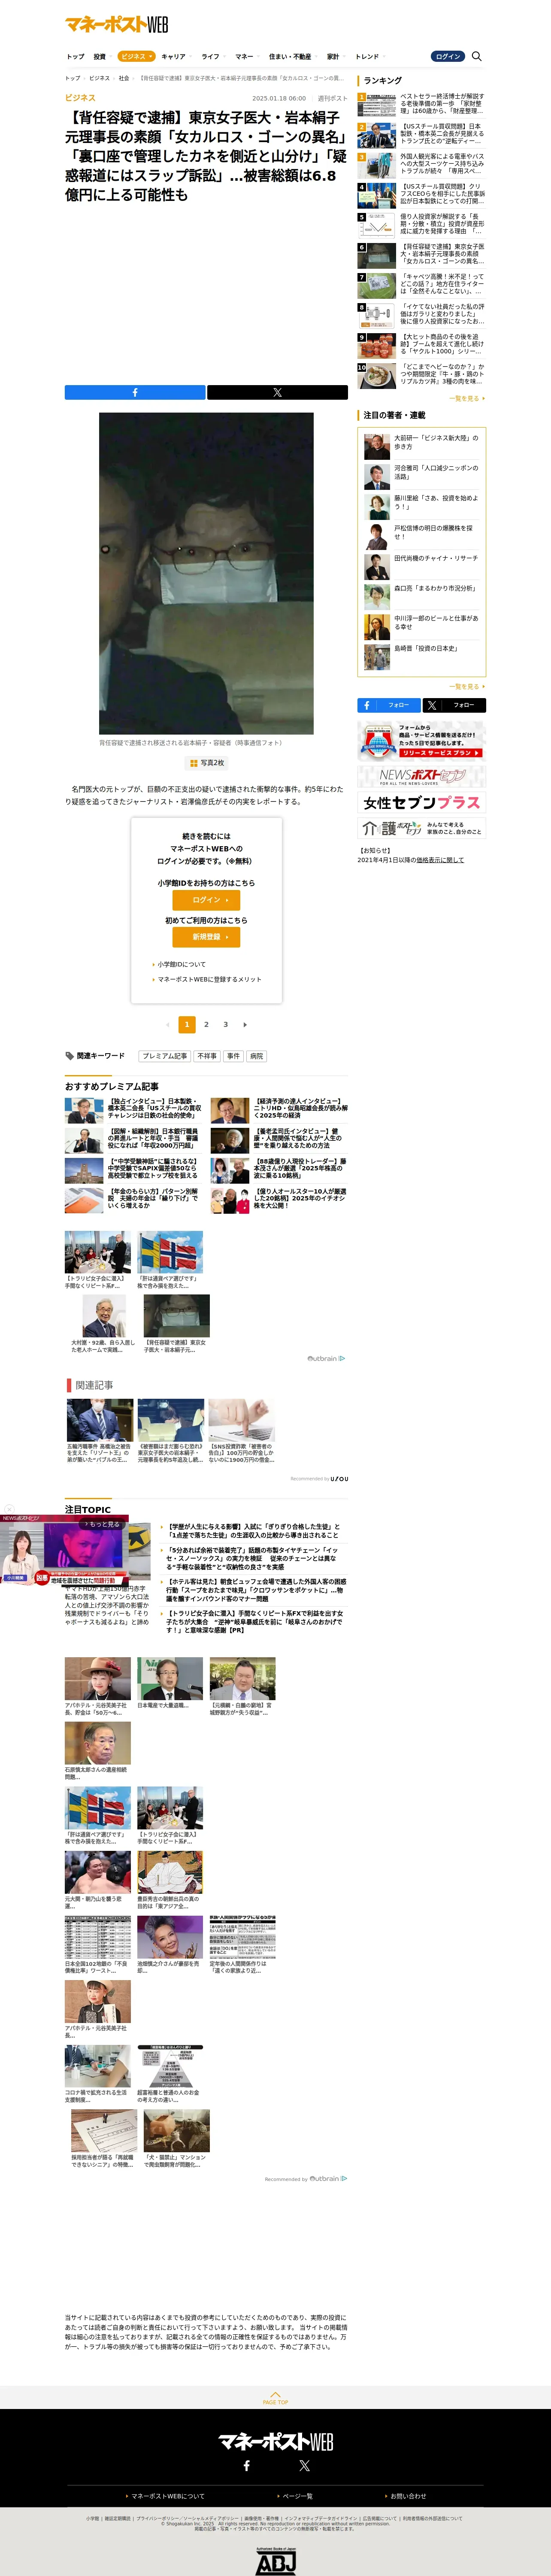Click the orange ログイン button in login box
551x2576 pixels.
[x=206, y=900]
